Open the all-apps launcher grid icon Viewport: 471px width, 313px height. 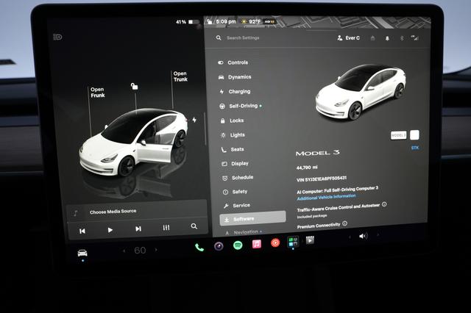coord(293,242)
